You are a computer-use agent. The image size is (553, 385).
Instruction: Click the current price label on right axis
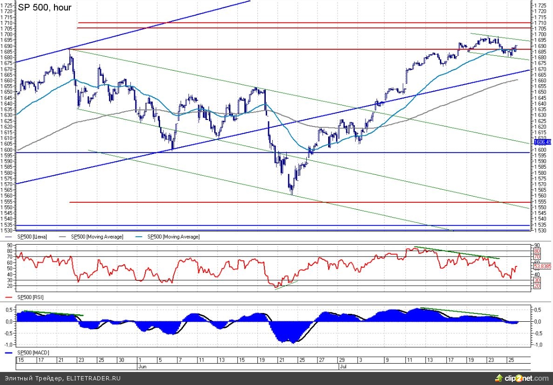[x=542, y=142]
